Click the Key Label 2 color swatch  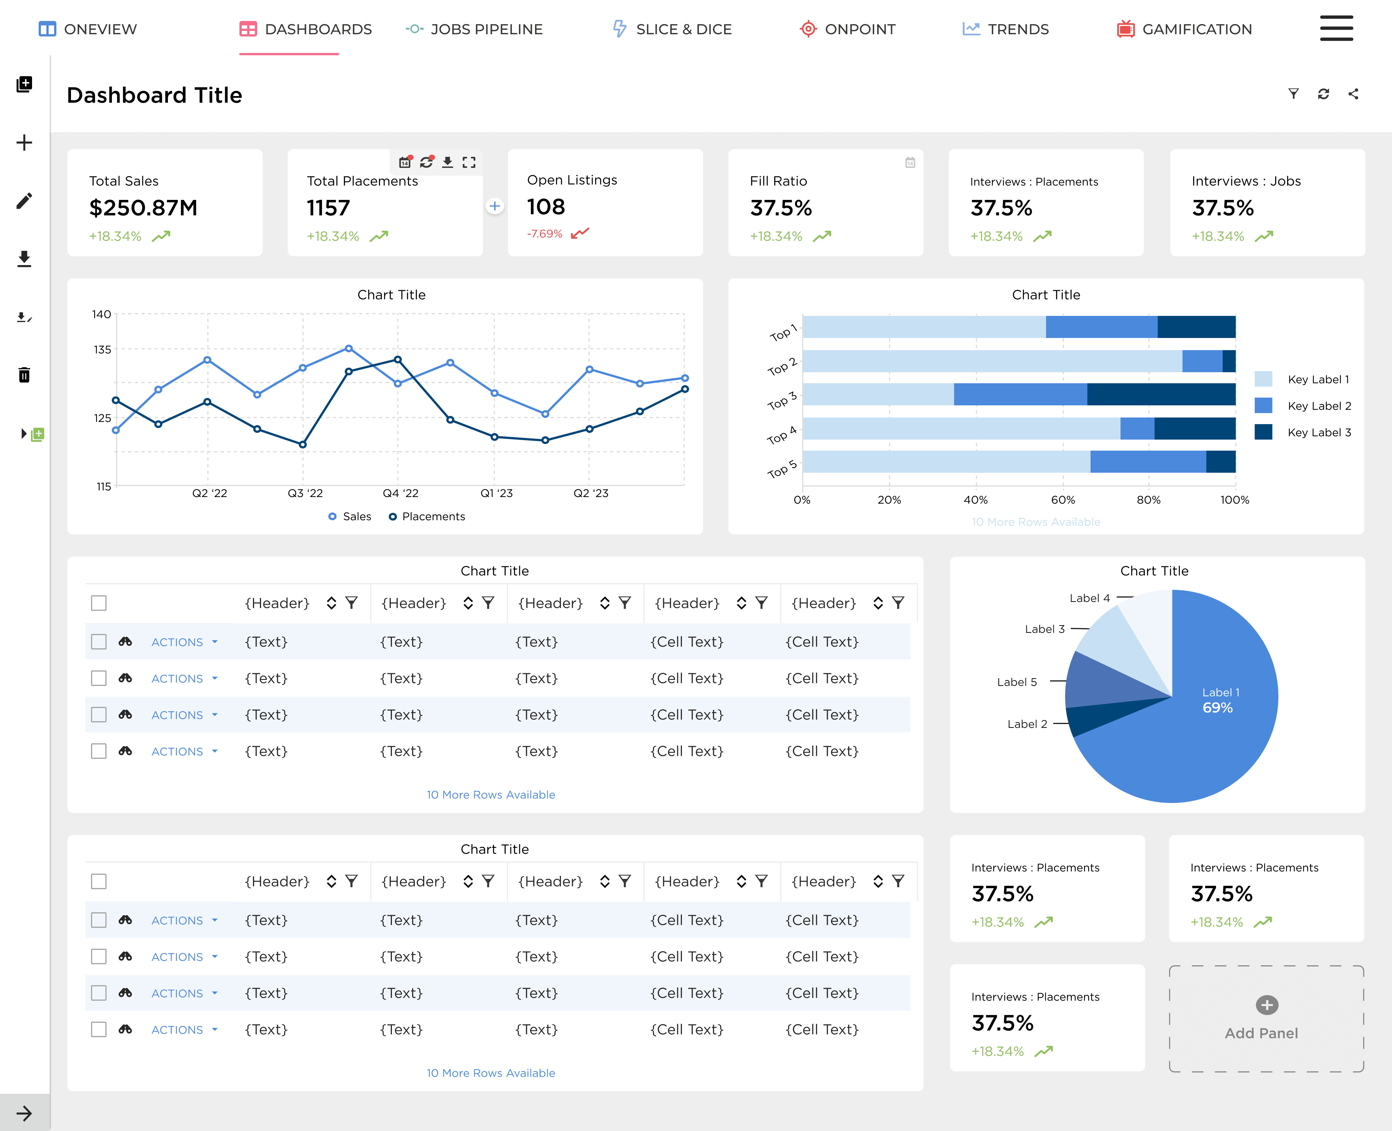point(1263,405)
